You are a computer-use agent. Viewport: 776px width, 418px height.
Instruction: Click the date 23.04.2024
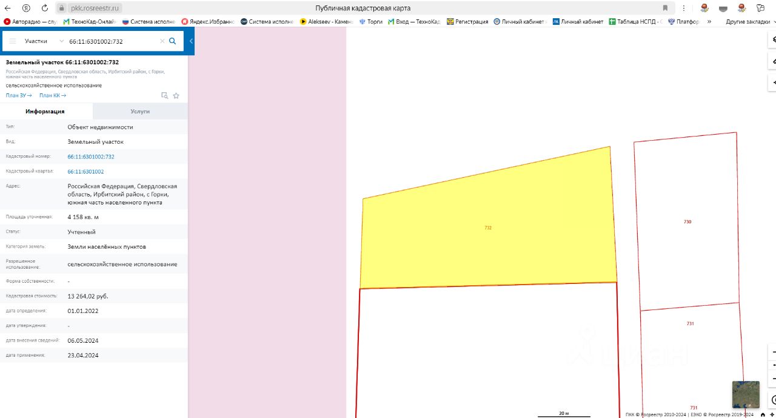tap(83, 356)
